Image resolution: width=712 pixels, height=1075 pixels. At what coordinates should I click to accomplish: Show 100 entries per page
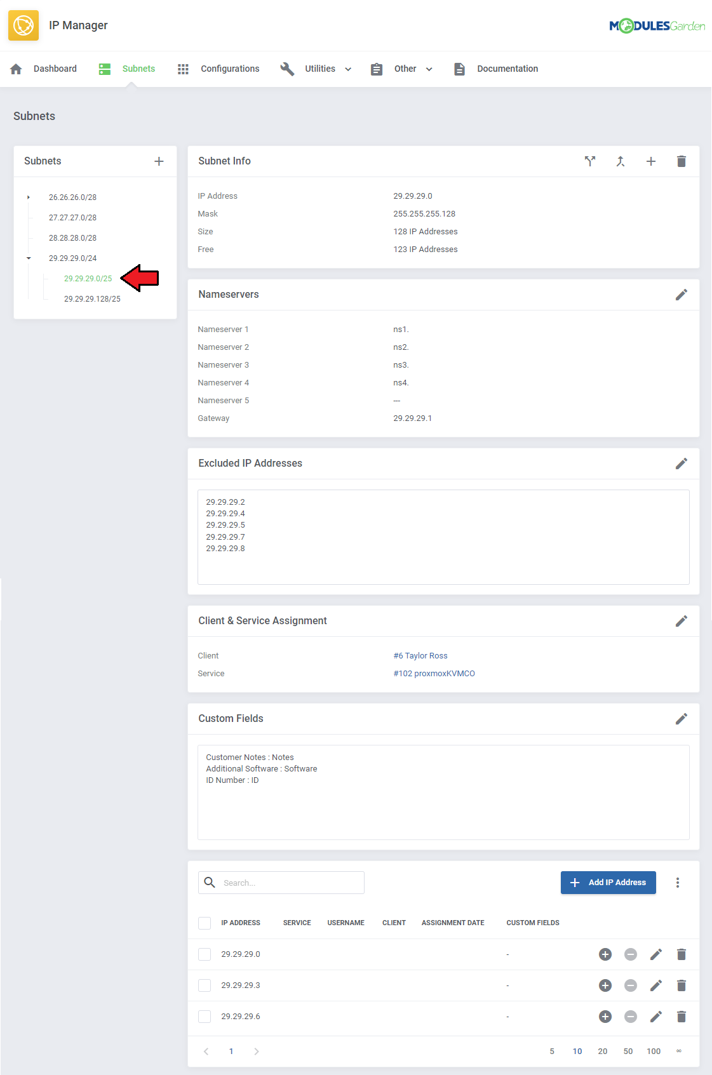tap(654, 1052)
